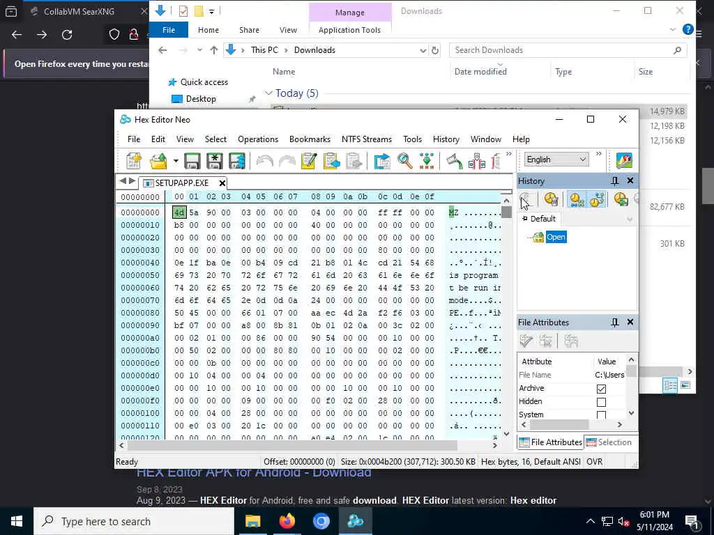Open the File tab in Explorer ribbon
This screenshot has height=535, width=714.
(169, 30)
